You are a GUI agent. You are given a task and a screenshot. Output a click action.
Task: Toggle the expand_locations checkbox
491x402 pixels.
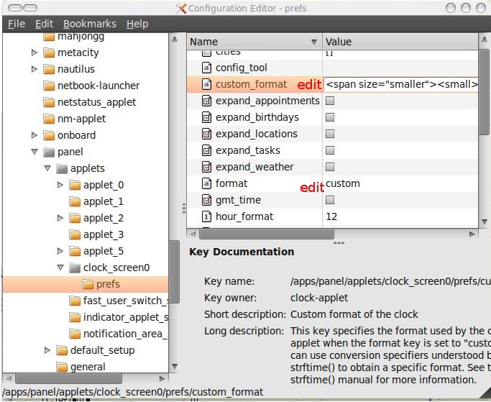[x=330, y=134]
